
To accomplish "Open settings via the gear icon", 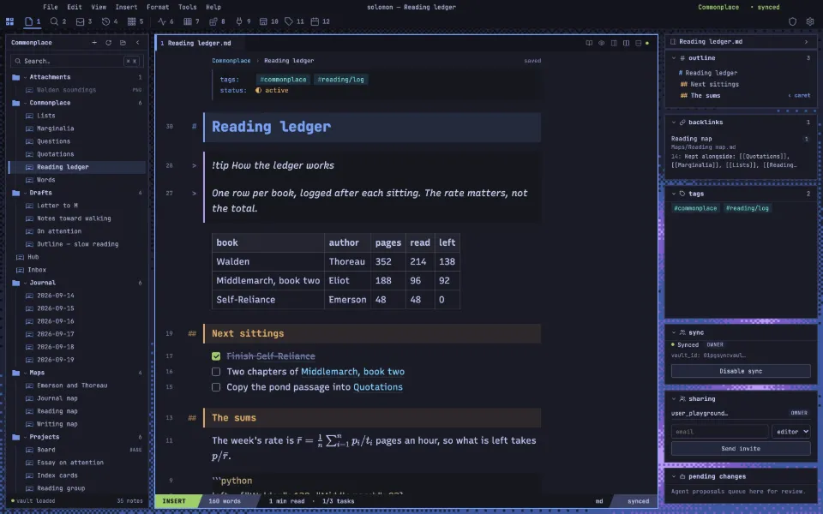I will pos(810,21).
